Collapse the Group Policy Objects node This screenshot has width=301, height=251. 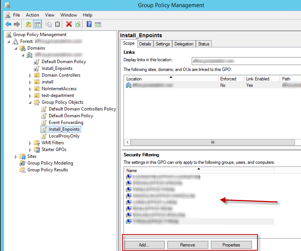(x=30, y=102)
